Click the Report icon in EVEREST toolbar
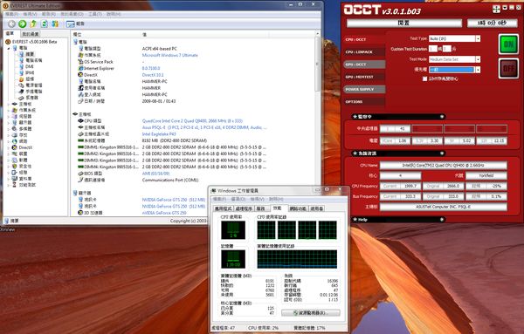The image size is (524, 334). tap(70, 24)
